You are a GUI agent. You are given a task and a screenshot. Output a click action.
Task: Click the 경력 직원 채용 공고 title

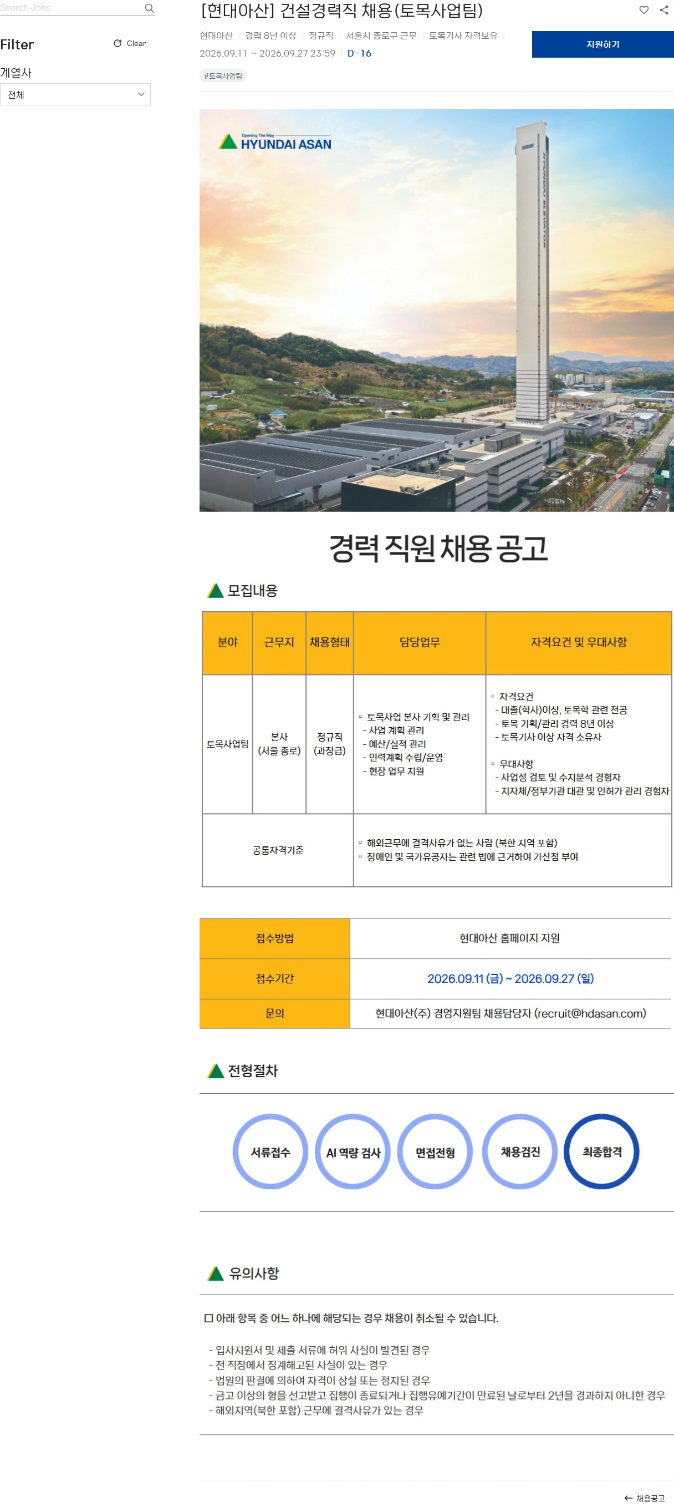438,548
